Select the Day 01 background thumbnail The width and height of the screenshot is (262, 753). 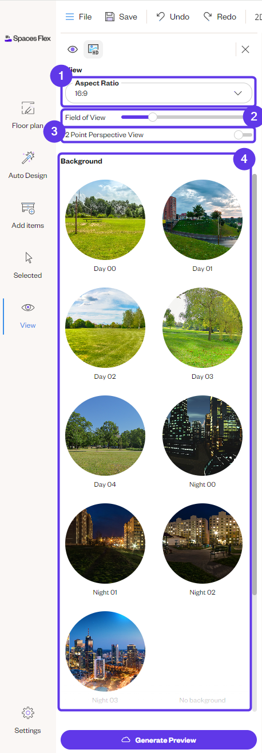tap(203, 220)
